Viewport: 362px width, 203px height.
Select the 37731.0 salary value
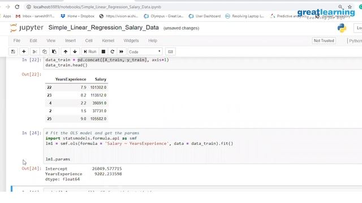pyautogui.click(x=100, y=111)
